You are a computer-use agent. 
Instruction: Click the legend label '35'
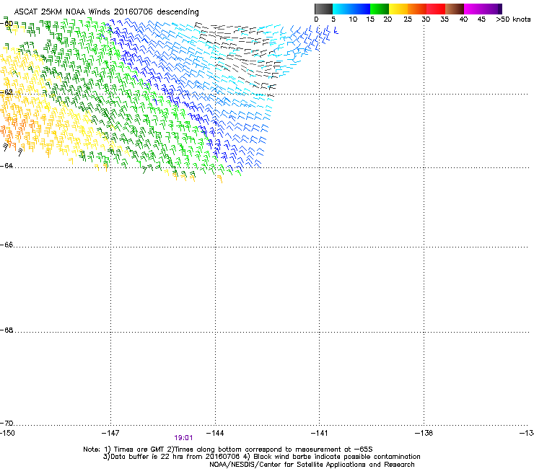click(445, 19)
